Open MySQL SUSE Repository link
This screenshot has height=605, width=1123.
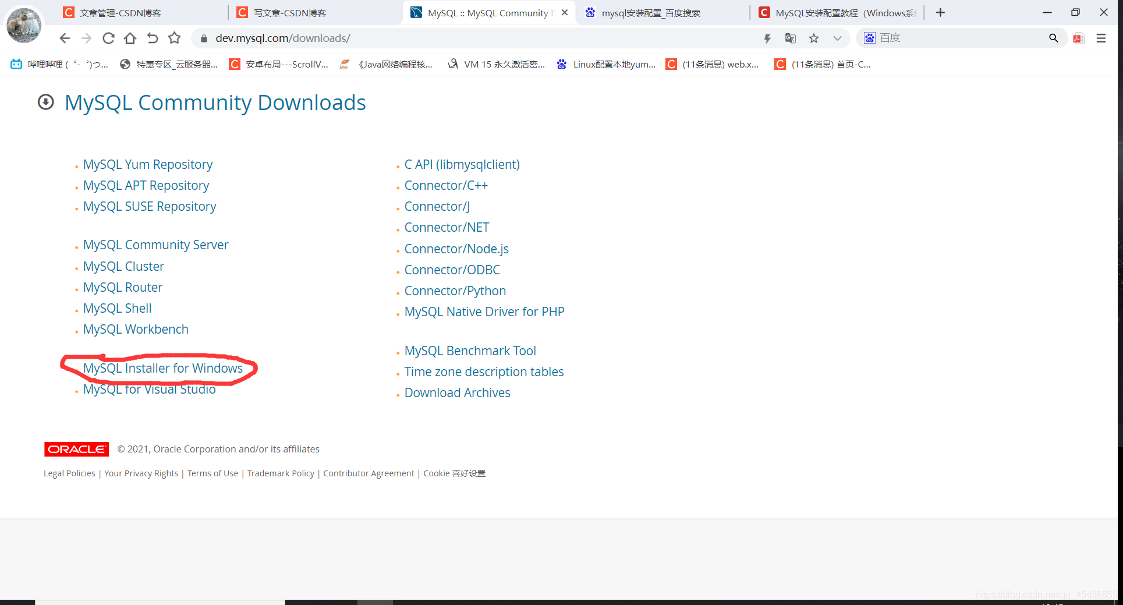(150, 206)
